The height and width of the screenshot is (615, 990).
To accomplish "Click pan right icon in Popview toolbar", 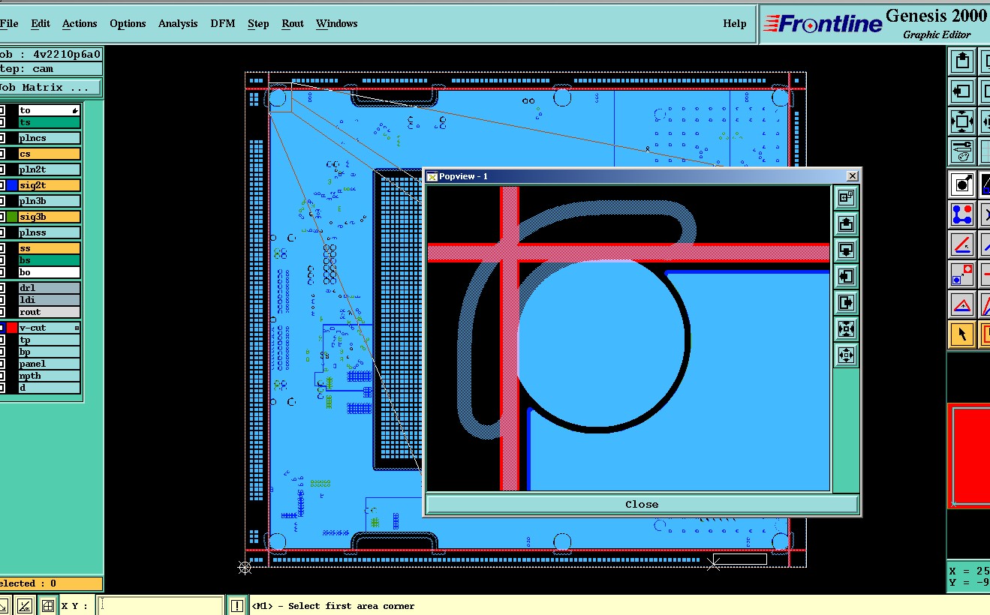I will coord(846,302).
